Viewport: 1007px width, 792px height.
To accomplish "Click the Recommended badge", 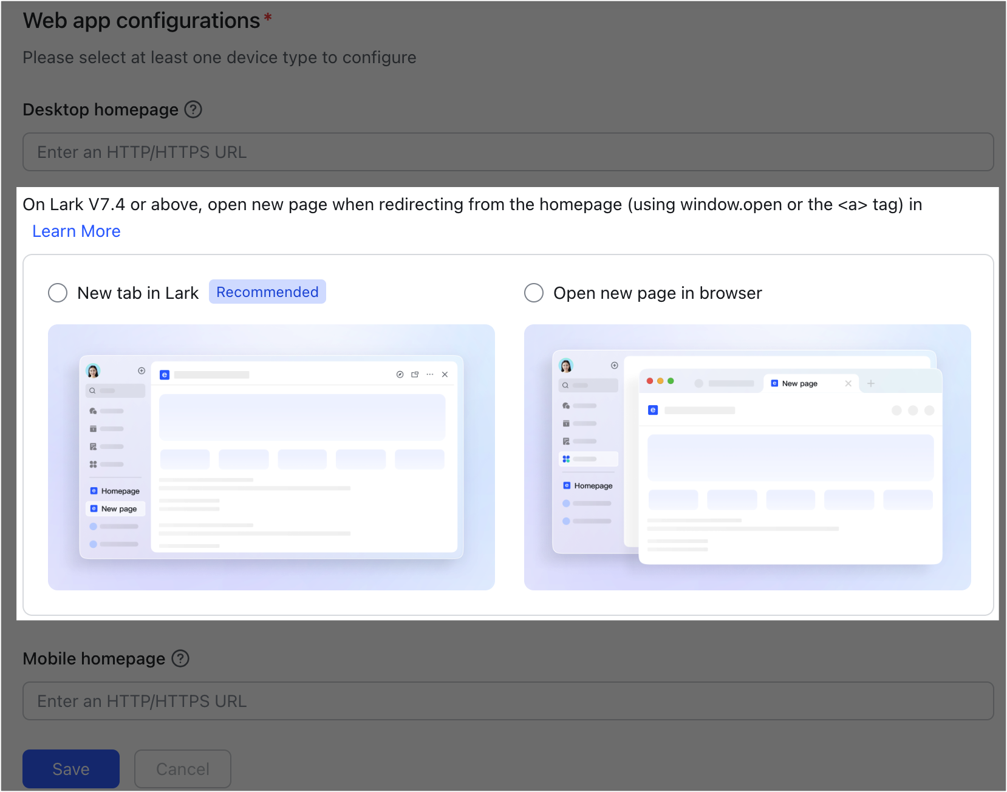I will 267,292.
